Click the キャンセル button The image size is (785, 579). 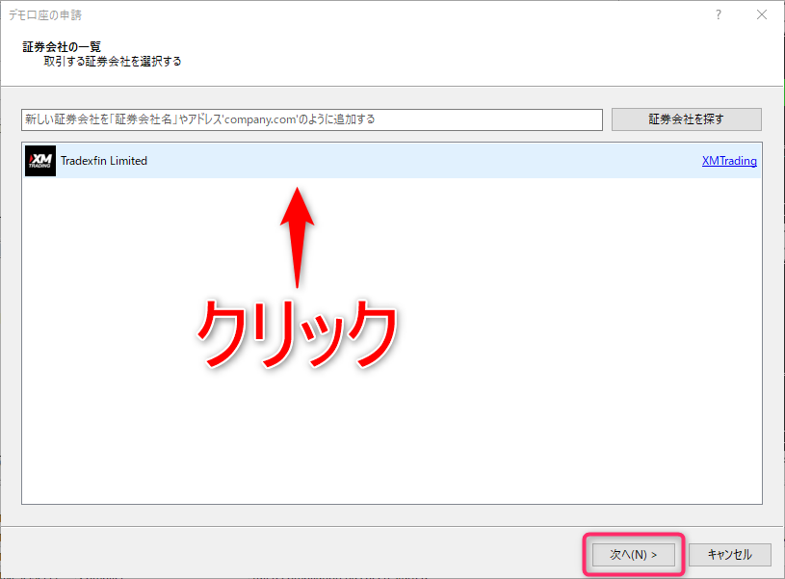coord(729,555)
